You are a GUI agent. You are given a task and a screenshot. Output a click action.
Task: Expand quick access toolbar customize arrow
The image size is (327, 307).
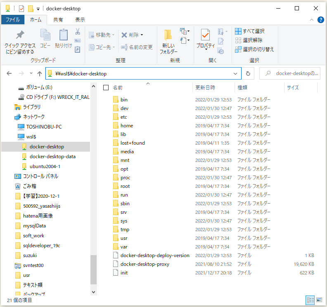pyautogui.click(x=38, y=9)
